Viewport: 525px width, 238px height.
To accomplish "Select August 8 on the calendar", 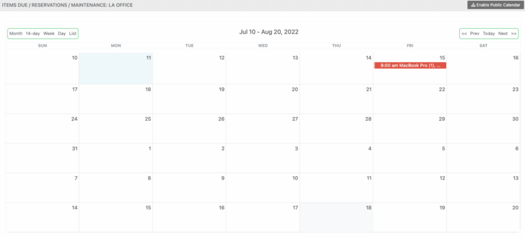I will 116,187.
